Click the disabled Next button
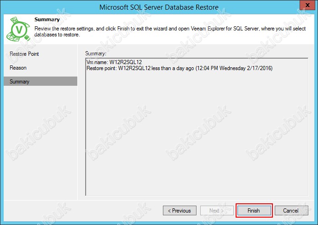 click(217, 211)
